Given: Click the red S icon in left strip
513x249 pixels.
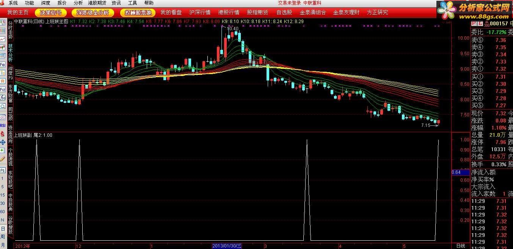Looking at the screenshot, I should point(3,134).
